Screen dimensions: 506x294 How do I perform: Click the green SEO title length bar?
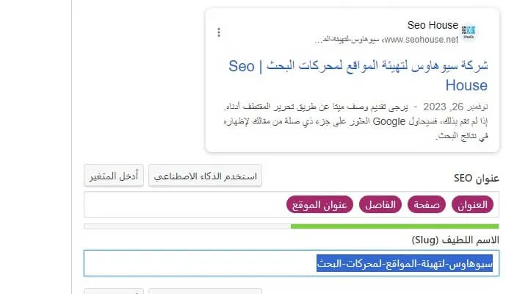(x=394, y=226)
